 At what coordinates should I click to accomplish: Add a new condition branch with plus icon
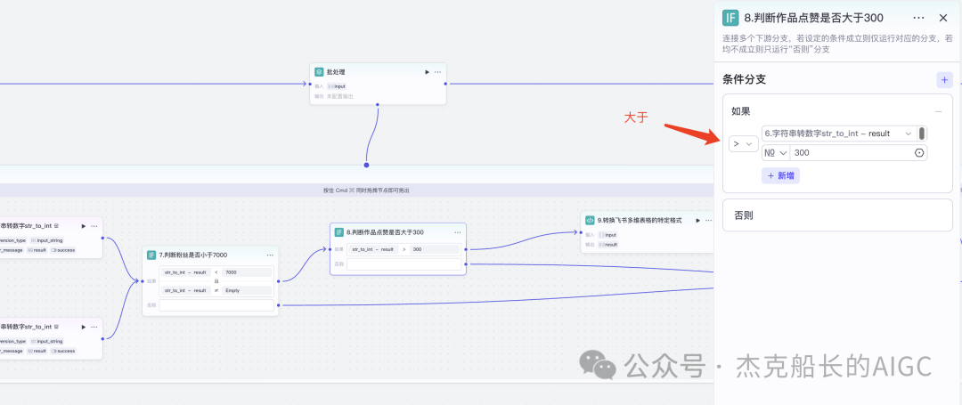tap(944, 79)
